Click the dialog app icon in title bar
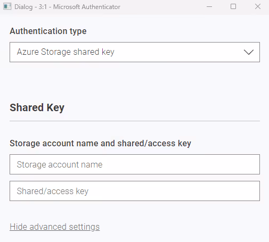The image size is (269, 242). pyautogui.click(x=7, y=7)
